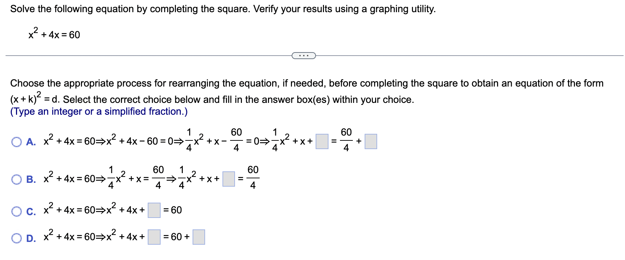Click last answer box after 60/4 in option A

coord(371,141)
